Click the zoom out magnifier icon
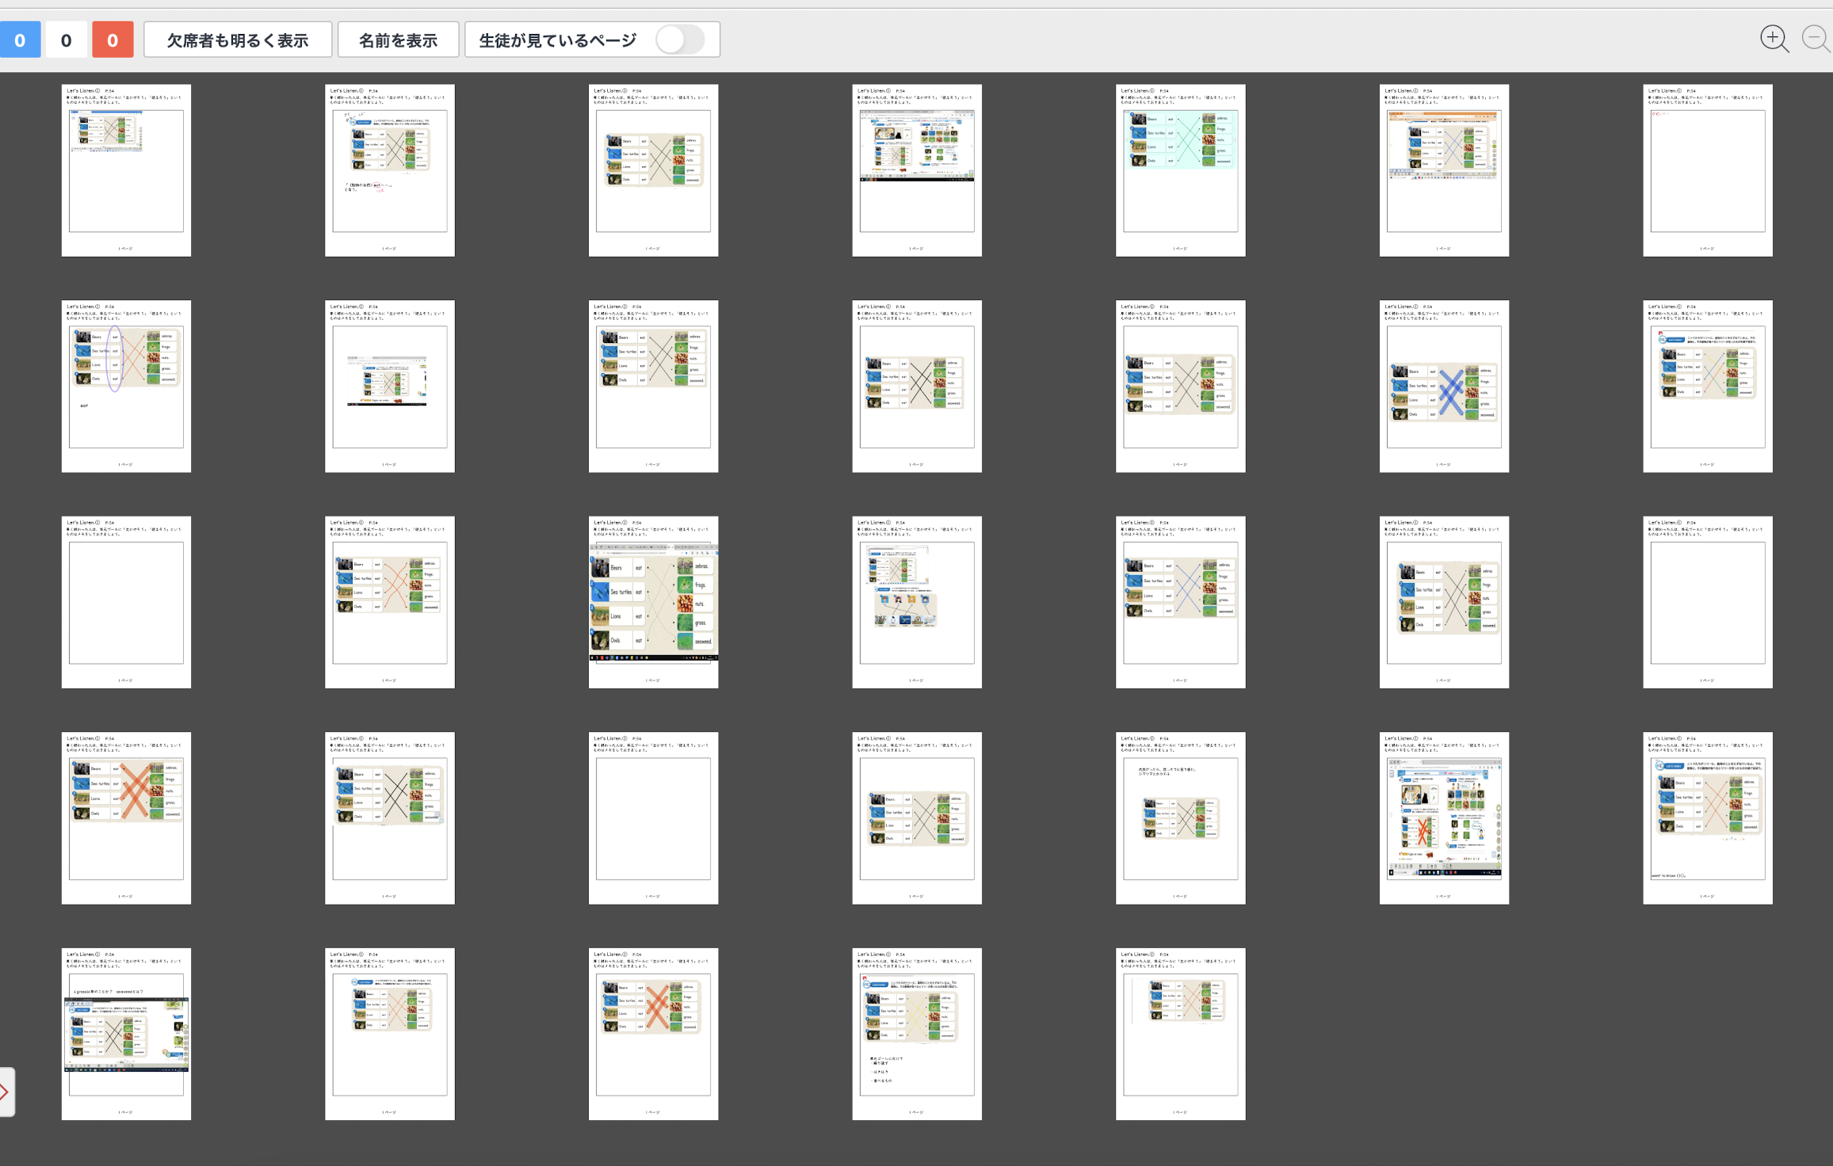 coord(1816,39)
